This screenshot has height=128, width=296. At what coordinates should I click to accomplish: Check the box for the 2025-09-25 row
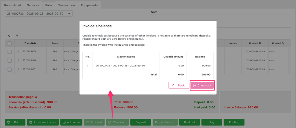[x=10, y=52]
